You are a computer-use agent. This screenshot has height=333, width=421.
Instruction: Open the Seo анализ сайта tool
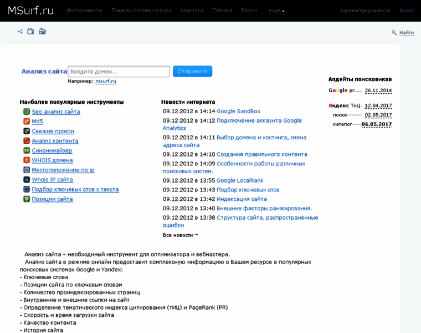(x=56, y=112)
